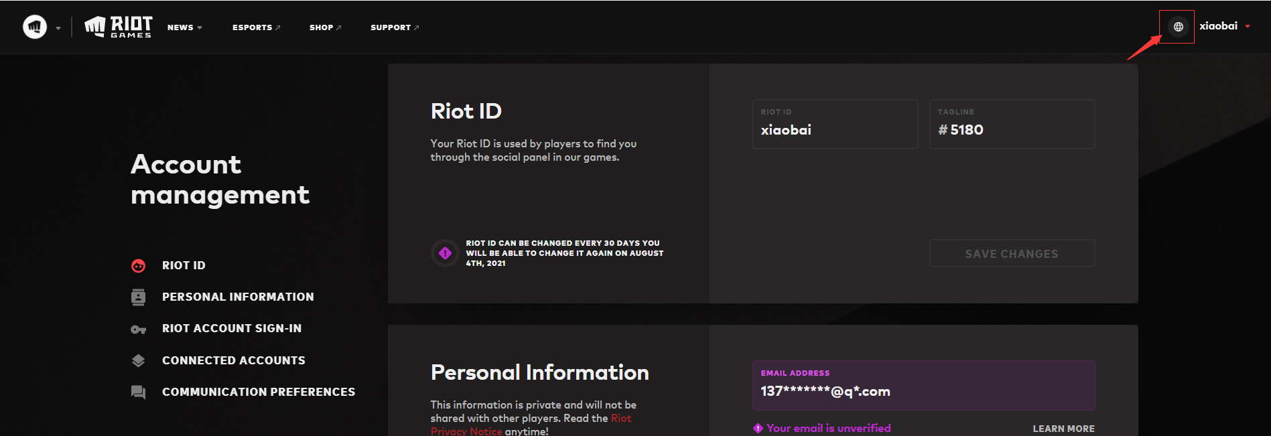Click Learn More about email verification
The image size is (1271, 436).
tap(1063, 429)
